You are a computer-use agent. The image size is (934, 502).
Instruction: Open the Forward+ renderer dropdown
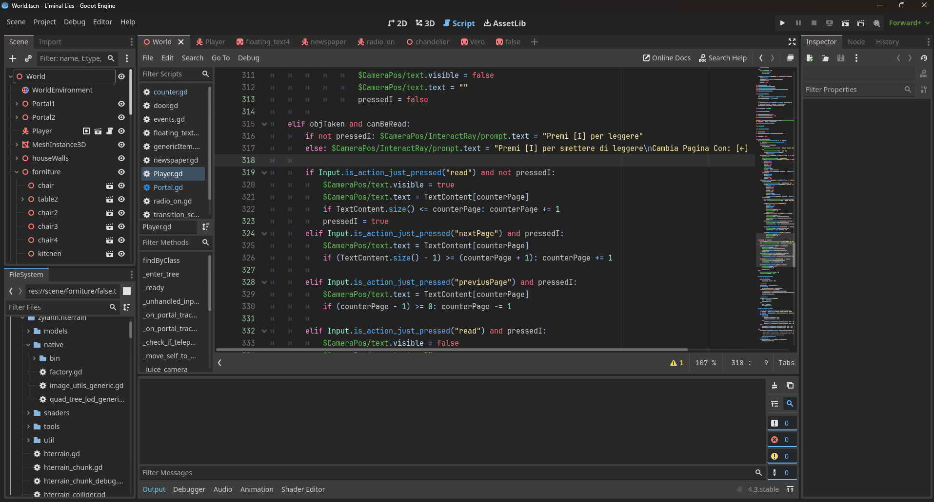(909, 23)
